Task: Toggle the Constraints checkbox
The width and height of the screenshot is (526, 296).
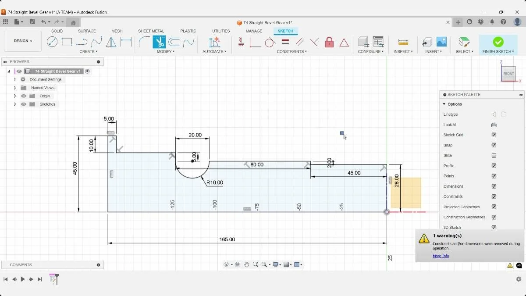Action: click(x=494, y=196)
